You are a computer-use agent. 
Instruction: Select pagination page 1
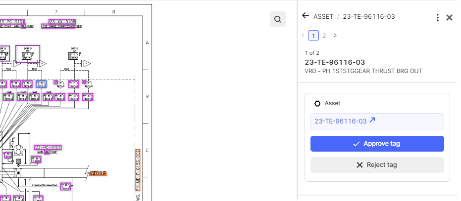pos(313,36)
